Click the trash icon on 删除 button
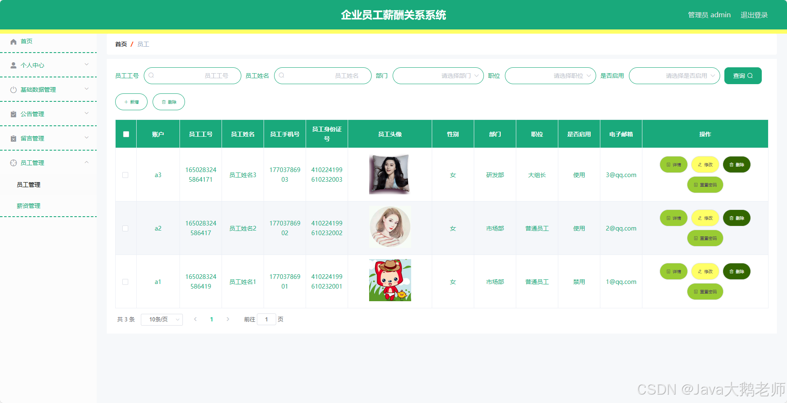The width and height of the screenshot is (787, 403). pyautogui.click(x=163, y=101)
